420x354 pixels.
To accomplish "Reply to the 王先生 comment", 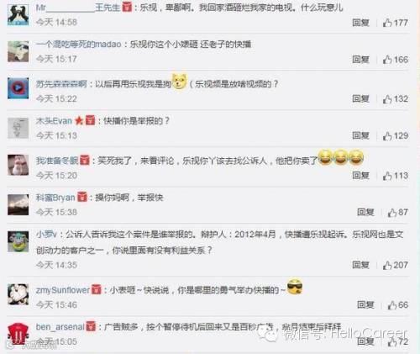I will [x=360, y=23].
